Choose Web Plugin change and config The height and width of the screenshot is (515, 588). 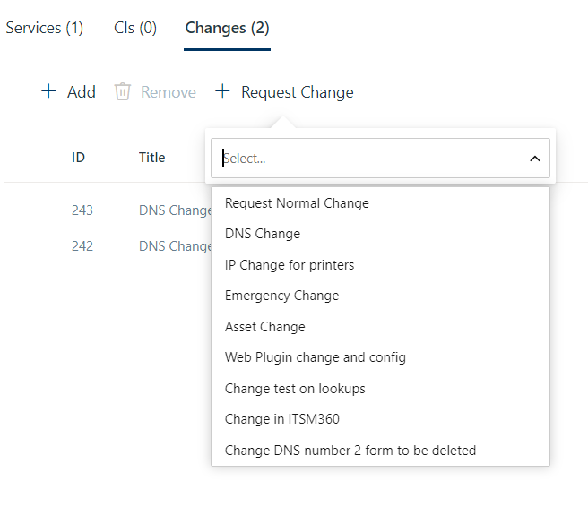point(315,357)
